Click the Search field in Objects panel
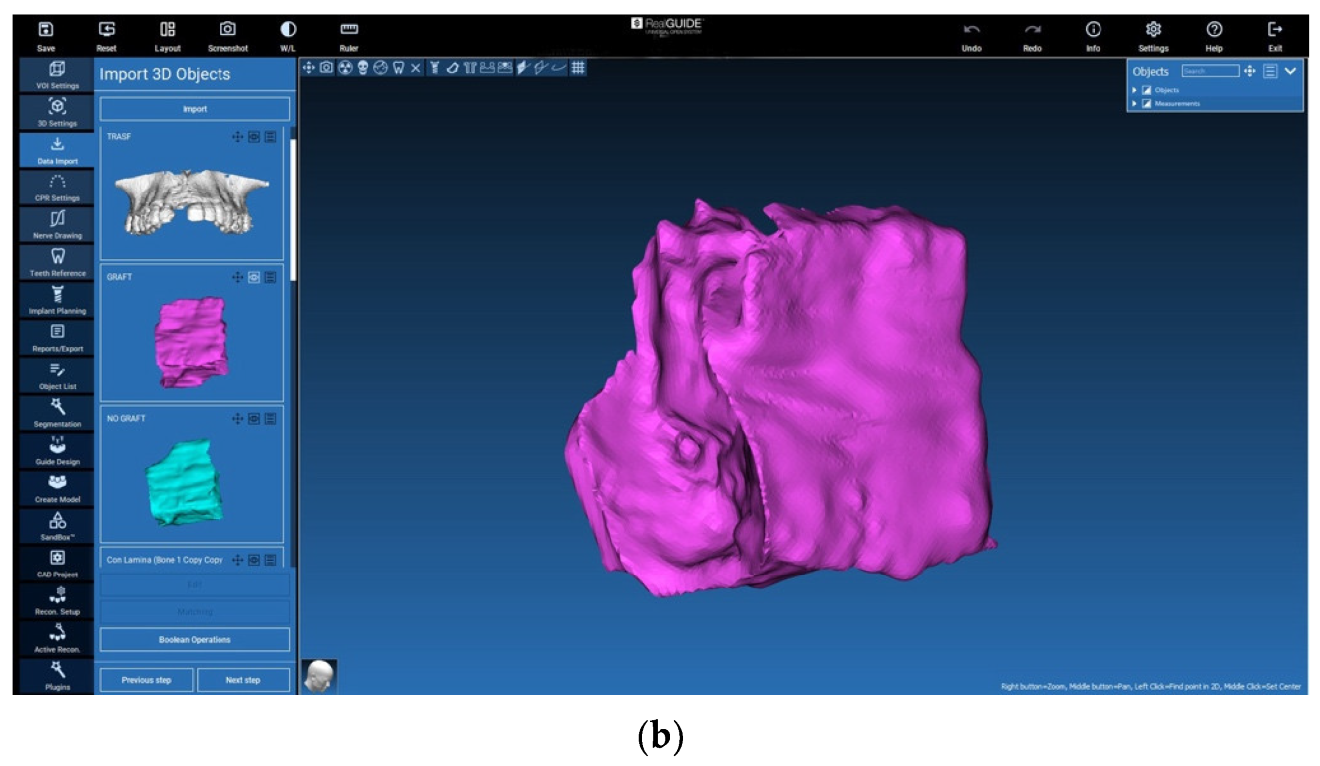This screenshot has height=766, width=1320. pyautogui.click(x=1210, y=71)
